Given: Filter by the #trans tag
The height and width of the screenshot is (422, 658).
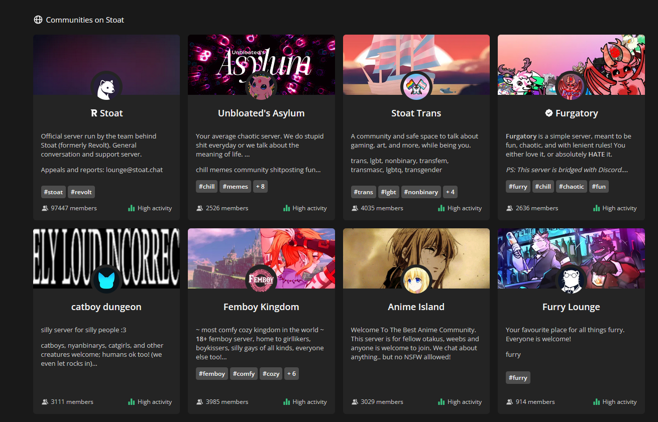Looking at the screenshot, I should click(364, 192).
